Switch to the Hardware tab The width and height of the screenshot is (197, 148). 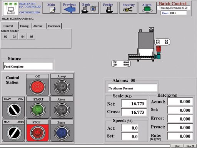pos(54,26)
